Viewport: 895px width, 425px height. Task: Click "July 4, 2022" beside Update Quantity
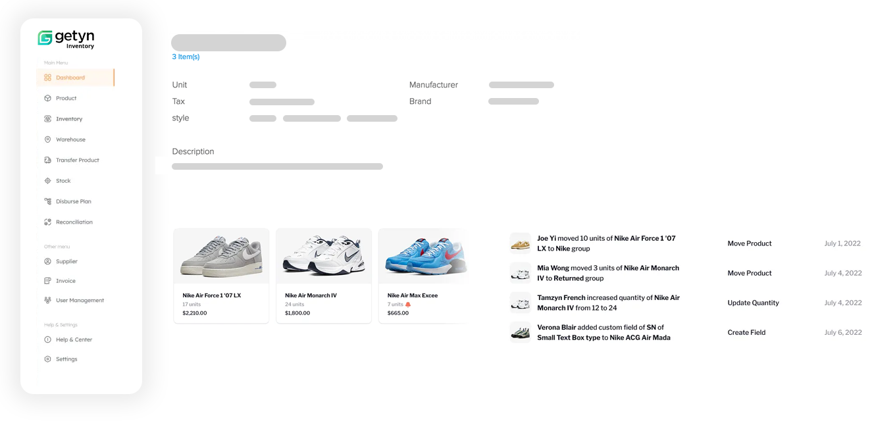843,303
